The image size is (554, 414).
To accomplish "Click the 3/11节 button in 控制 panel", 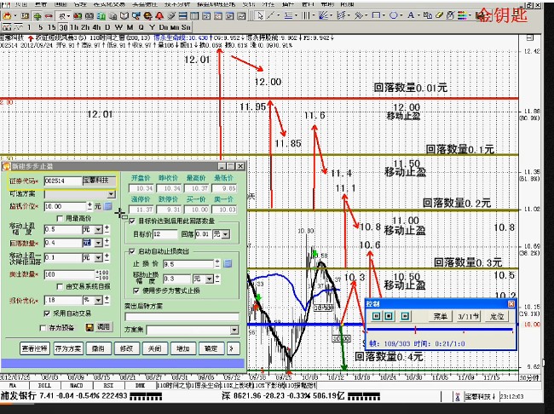I will (x=469, y=316).
